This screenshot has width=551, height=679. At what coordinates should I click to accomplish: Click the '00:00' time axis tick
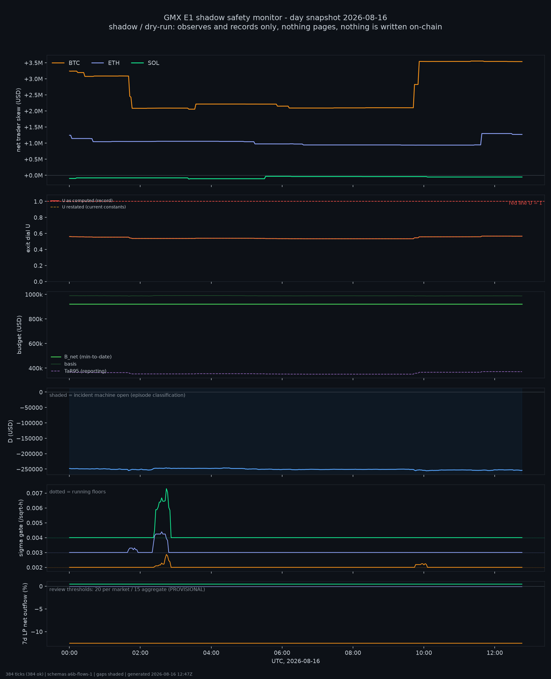tap(70, 653)
